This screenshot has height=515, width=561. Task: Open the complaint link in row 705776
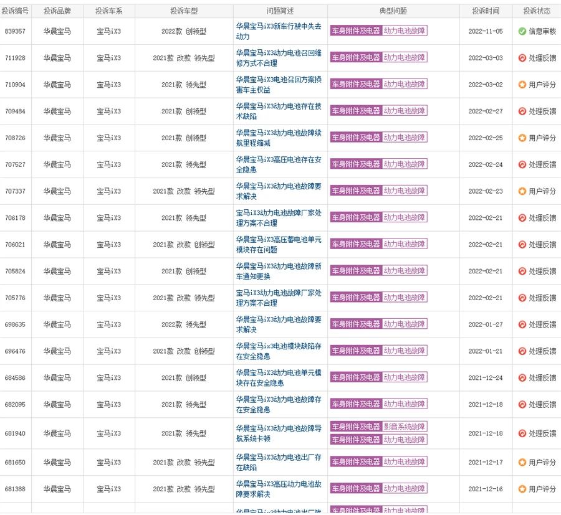point(279,298)
